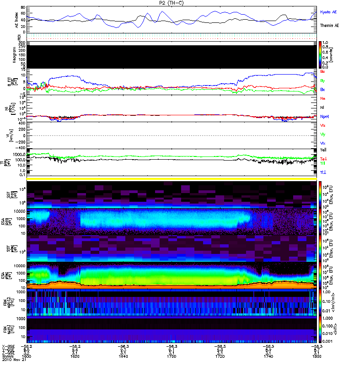The height and width of the screenshot is (366, 343).
Task: Select the red Ne density legend label
Action: (x=323, y=98)
